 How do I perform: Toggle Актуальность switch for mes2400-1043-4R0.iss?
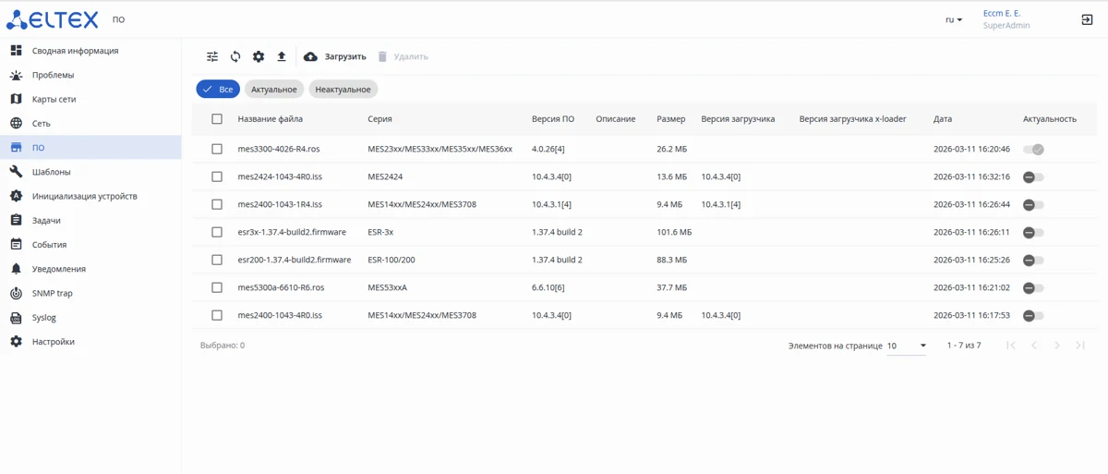1033,316
